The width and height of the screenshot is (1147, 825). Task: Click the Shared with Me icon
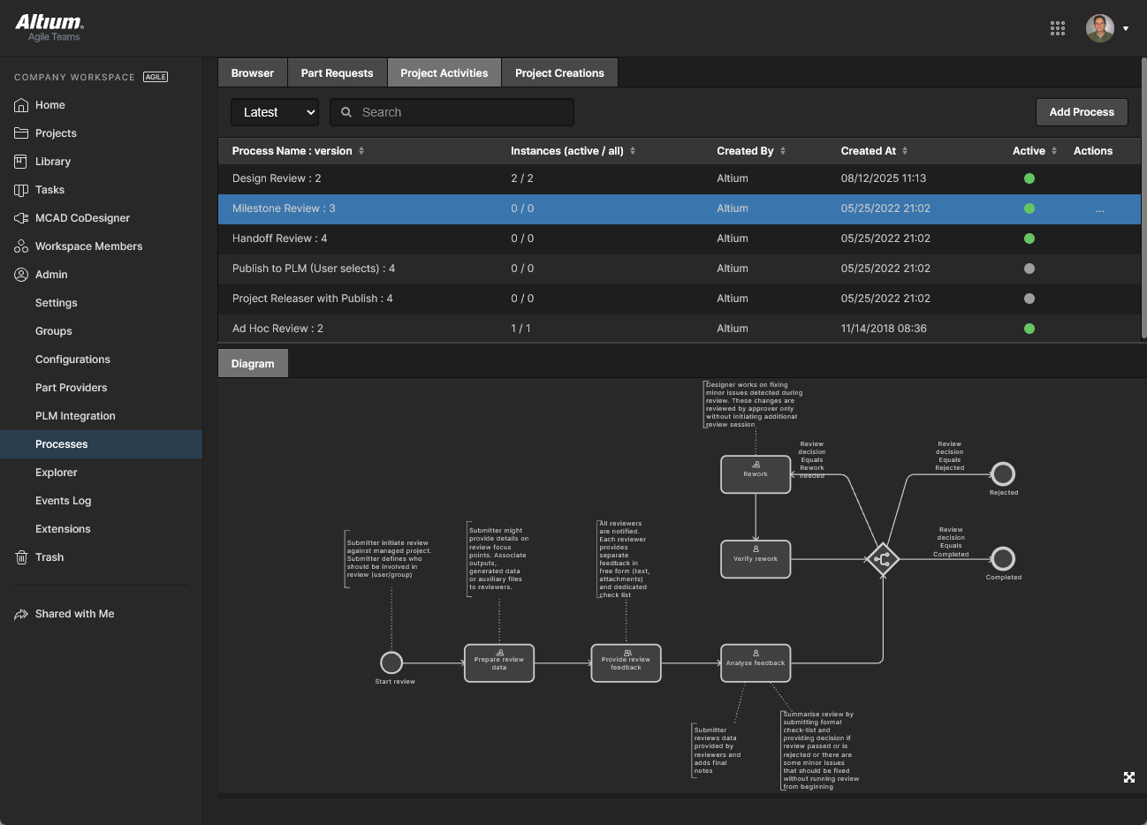(21, 614)
